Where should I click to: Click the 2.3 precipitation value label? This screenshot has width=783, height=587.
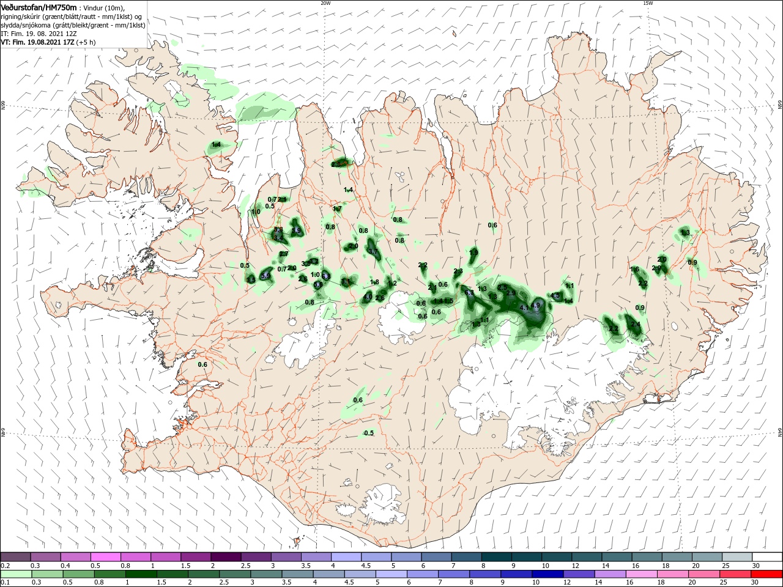458,271
